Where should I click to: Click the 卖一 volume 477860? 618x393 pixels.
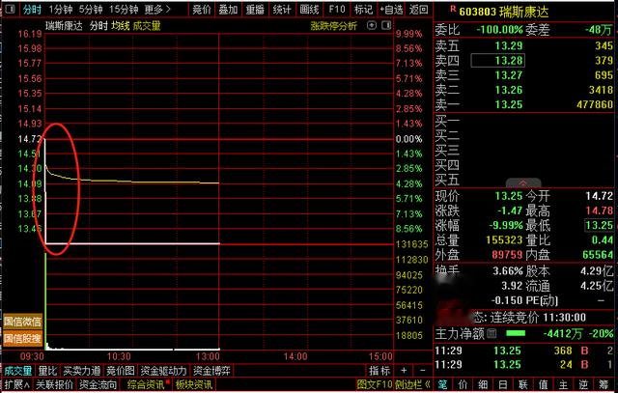[595, 105]
